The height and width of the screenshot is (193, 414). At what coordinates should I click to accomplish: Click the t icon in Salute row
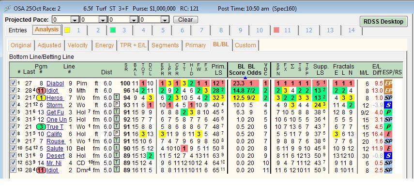click(x=116, y=149)
